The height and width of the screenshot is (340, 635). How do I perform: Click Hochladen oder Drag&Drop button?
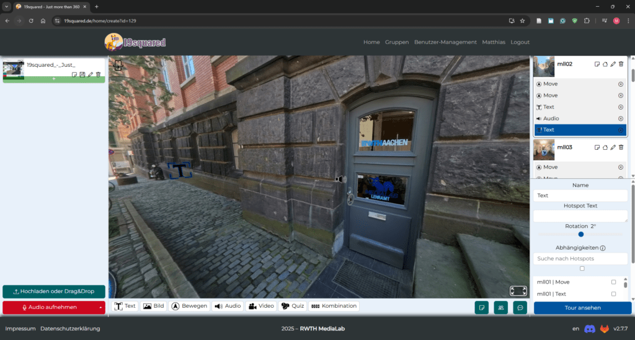[x=53, y=291]
